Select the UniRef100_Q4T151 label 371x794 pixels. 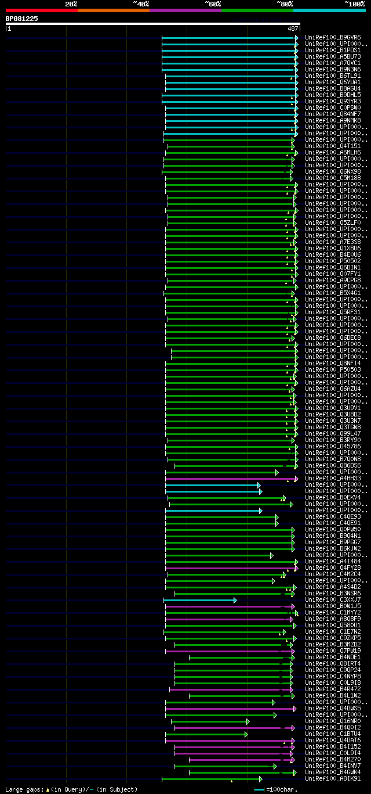[x=332, y=146]
